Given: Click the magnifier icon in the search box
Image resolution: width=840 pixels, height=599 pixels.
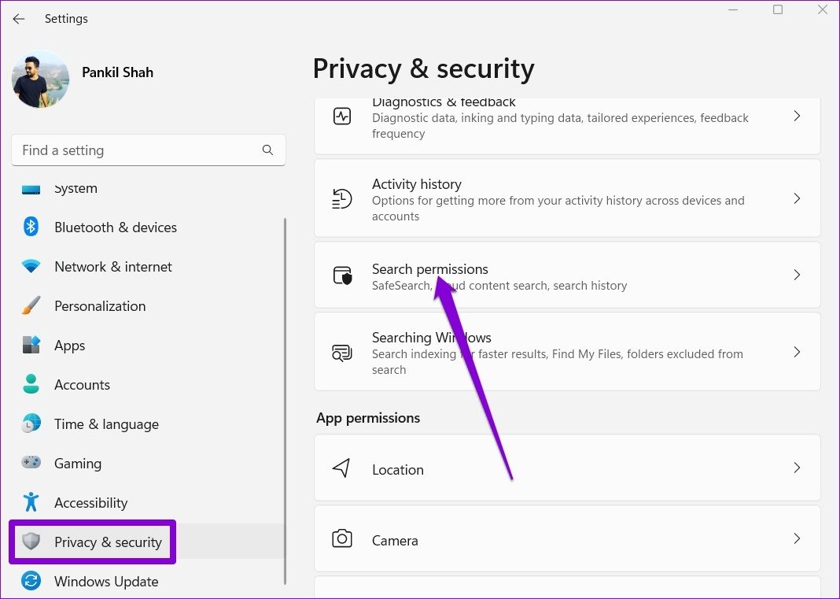Looking at the screenshot, I should [267, 150].
